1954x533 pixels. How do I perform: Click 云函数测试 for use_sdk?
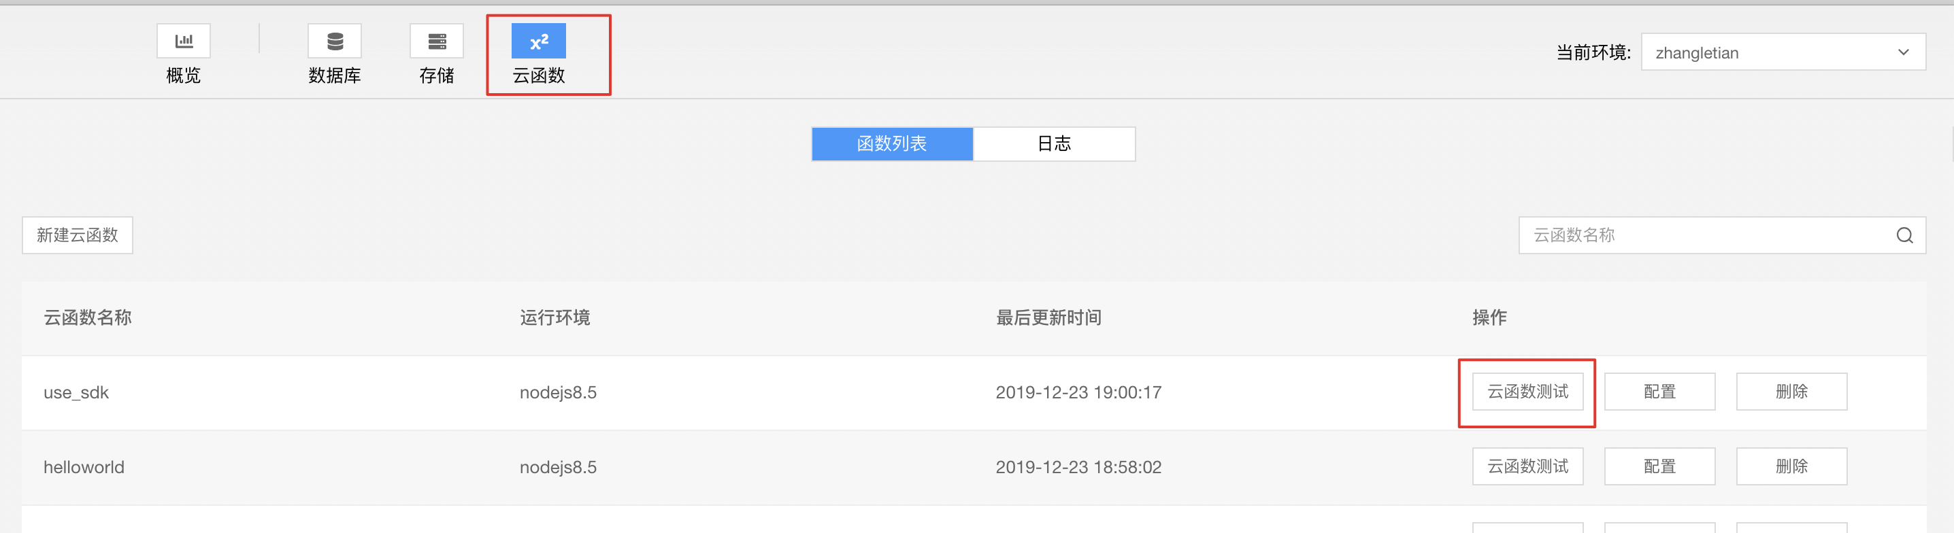[1527, 391]
